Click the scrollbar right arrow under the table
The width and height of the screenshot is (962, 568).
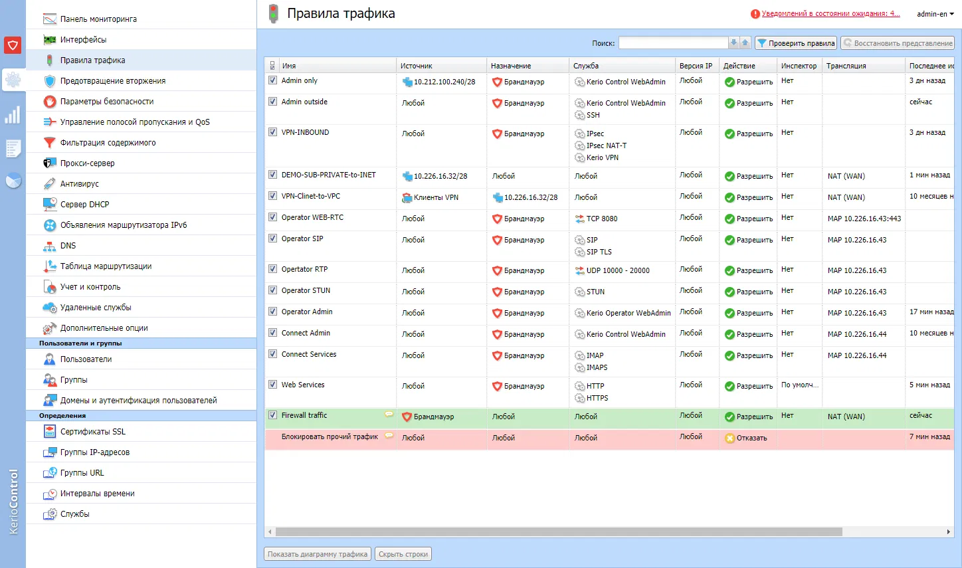coord(949,531)
